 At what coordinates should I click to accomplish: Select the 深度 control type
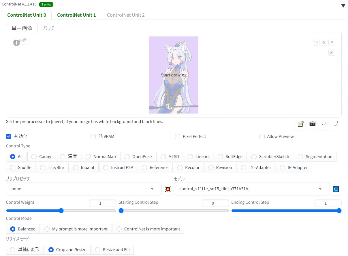(69, 157)
